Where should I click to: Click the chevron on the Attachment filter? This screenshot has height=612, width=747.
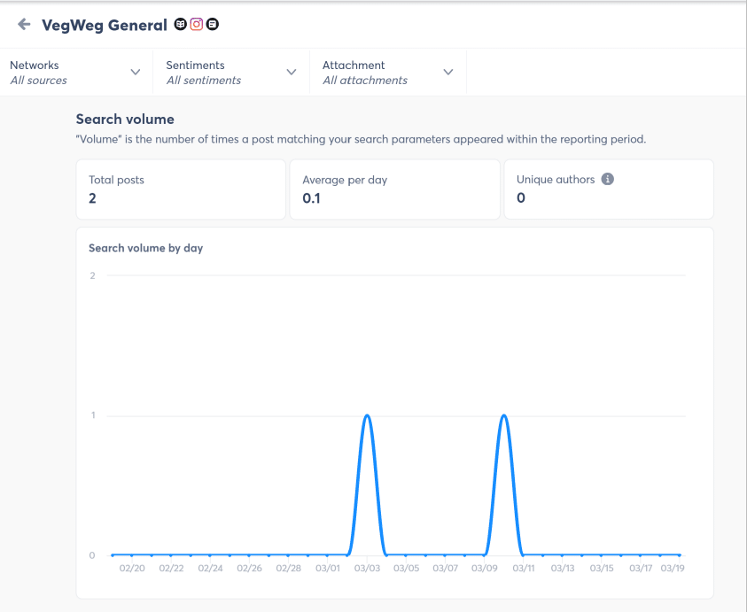448,72
